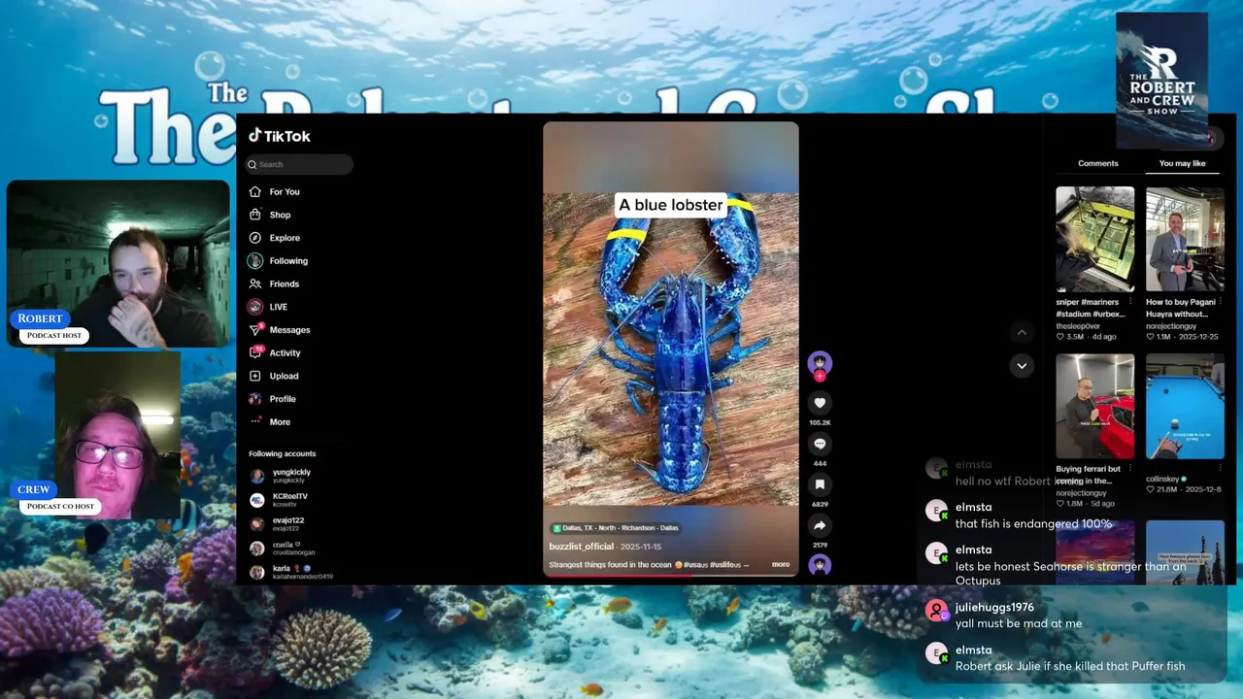The width and height of the screenshot is (1243, 699).
Task: Click the Activity notification icon
Action: pyautogui.click(x=255, y=352)
